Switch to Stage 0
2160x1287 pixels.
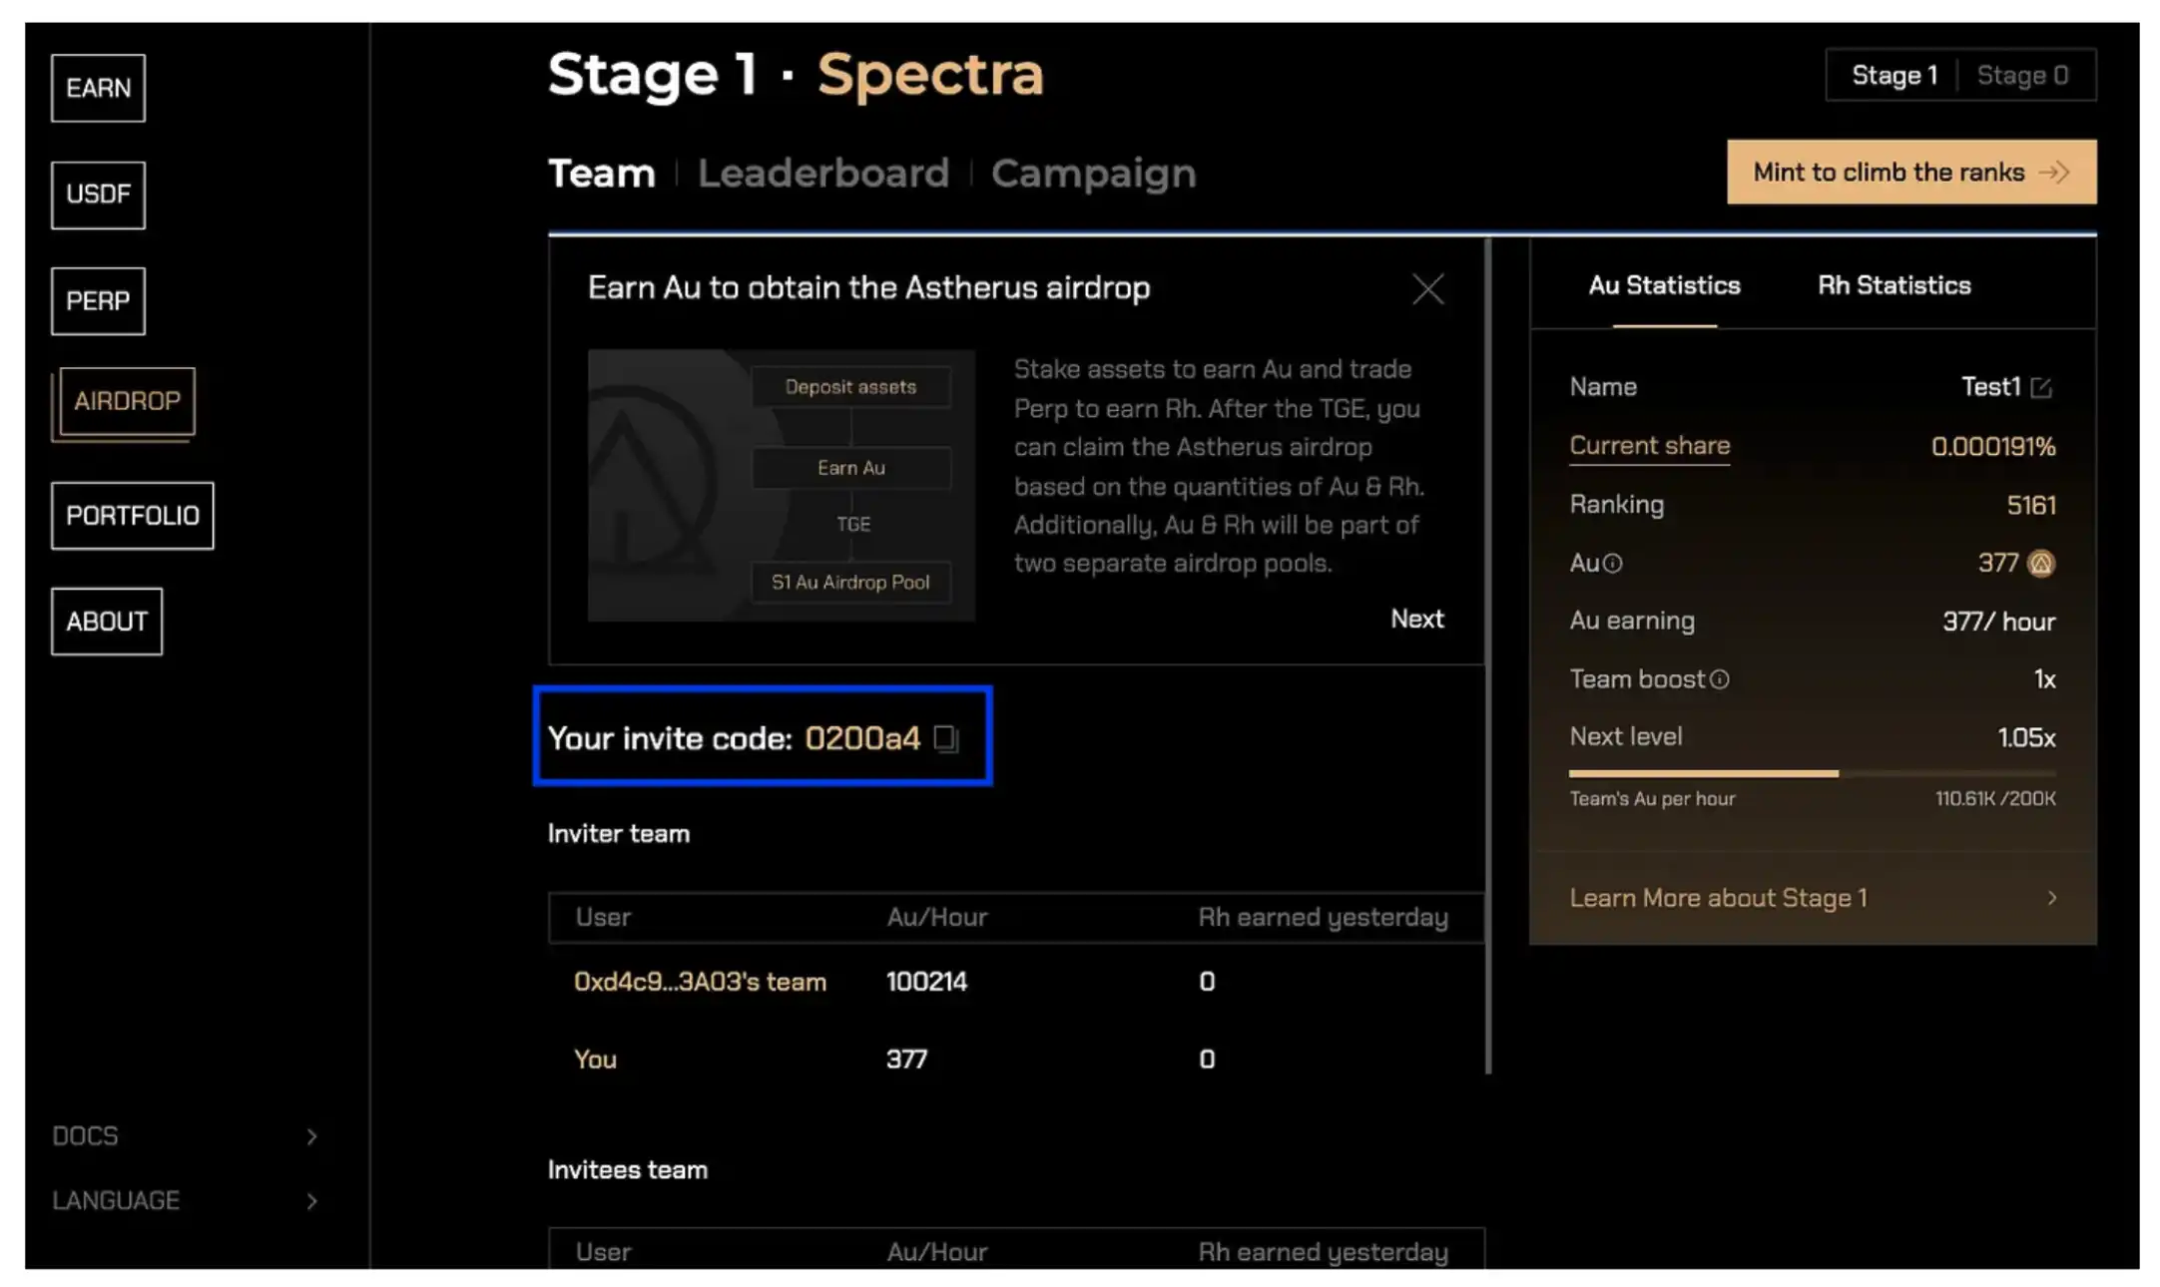click(2022, 76)
